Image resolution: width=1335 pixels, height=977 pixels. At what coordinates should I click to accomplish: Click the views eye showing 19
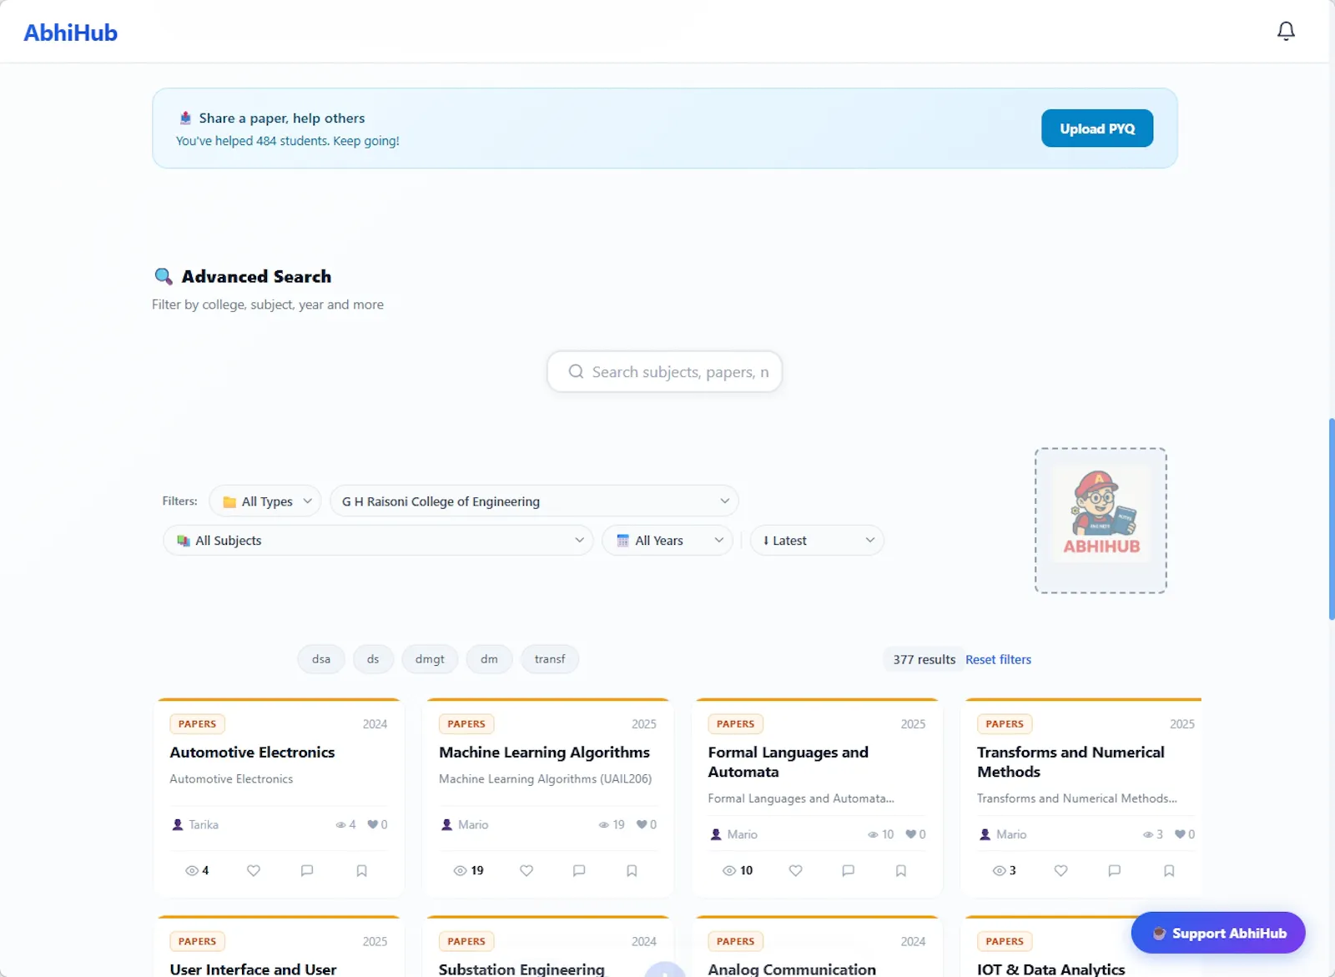point(468,870)
